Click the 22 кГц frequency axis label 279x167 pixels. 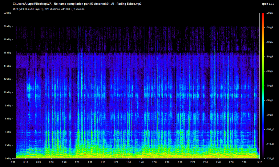(x=7, y=13)
